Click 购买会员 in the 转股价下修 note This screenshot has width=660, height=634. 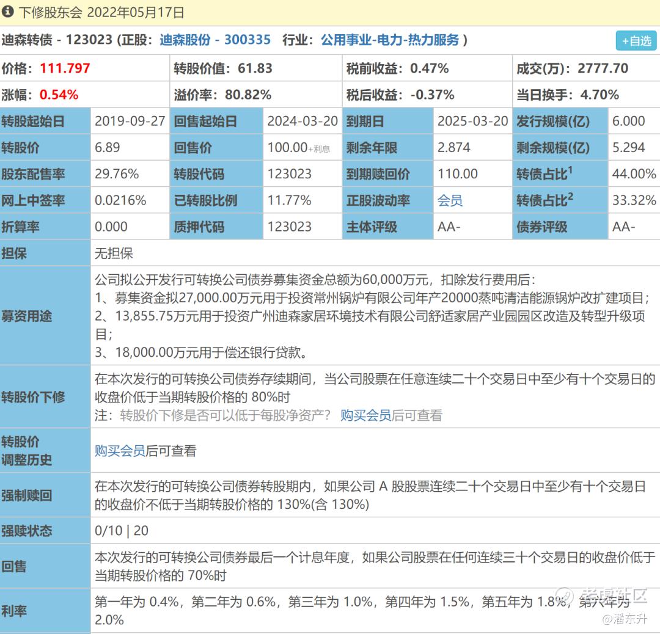tap(366, 415)
